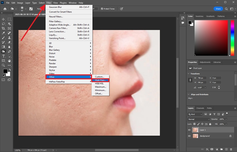Pick the Eyedropper tool
Image resolution: width=237 pixels, height=152 pixels.
pyautogui.click(x=3, y=33)
